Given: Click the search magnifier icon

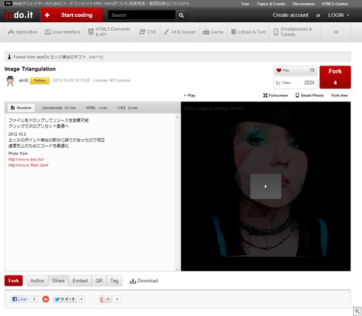Looking at the screenshot, I should [x=182, y=15].
